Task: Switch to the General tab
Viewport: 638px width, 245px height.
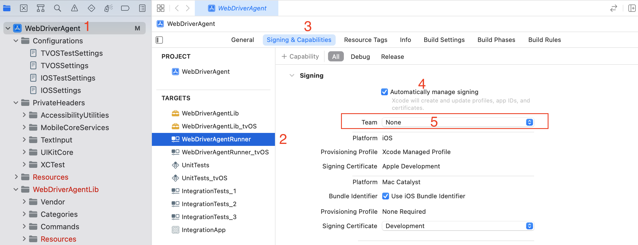Action: [242, 40]
